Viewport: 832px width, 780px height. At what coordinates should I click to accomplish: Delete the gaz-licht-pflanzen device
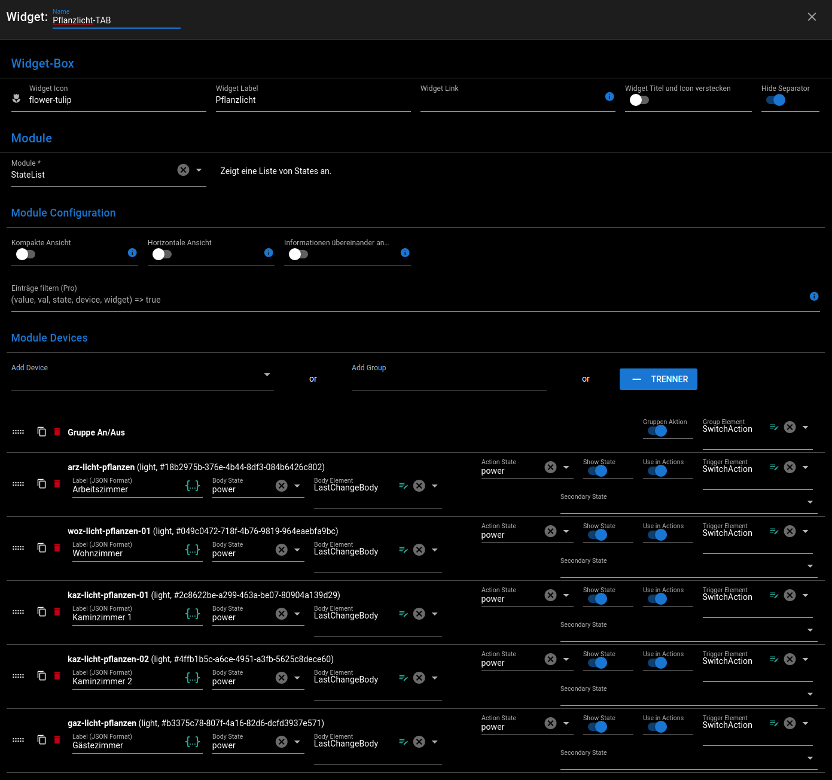[x=57, y=739]
